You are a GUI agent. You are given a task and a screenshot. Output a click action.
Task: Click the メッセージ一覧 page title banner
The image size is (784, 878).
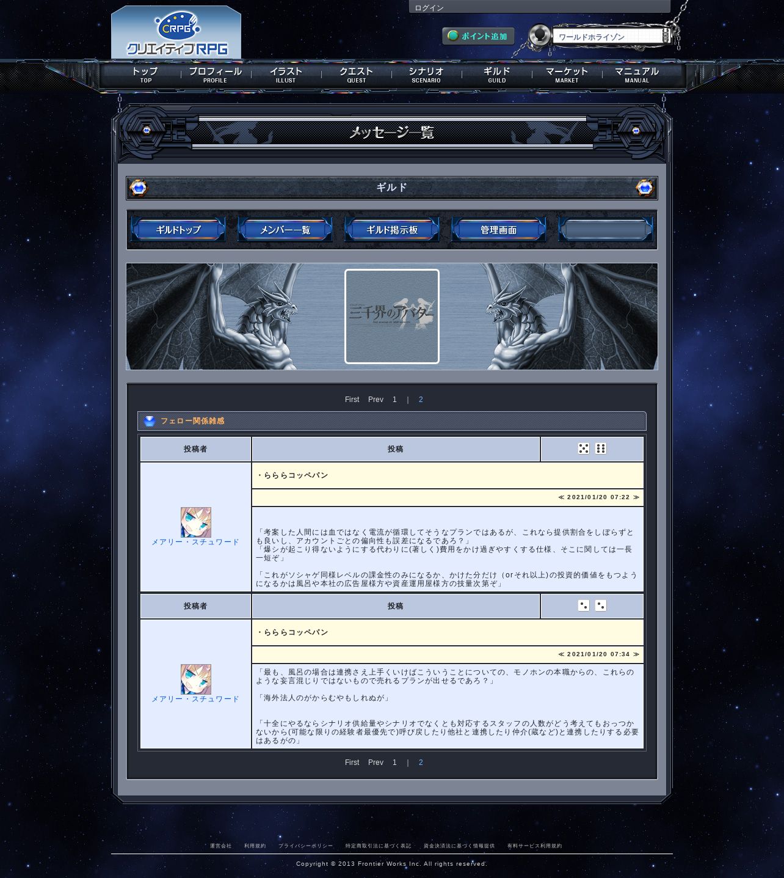(392, 132)
